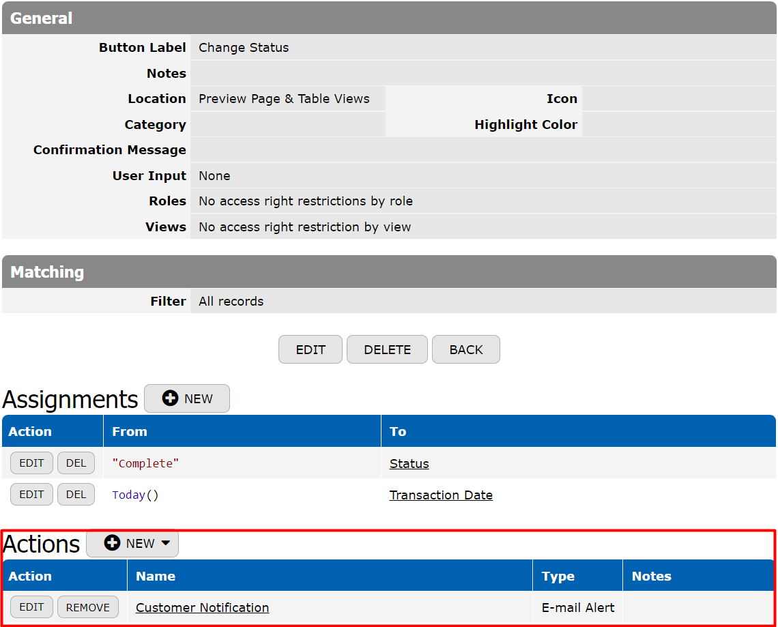
Task: Click the Notes column header in Actions
Action: click(x=651, y=577)
